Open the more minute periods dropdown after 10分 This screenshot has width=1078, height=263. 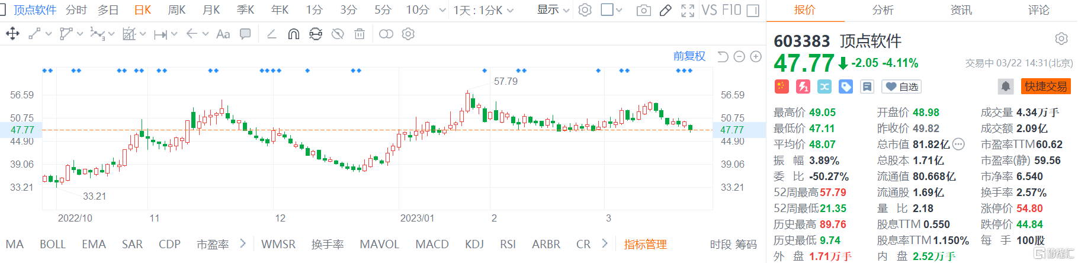coord(442,10)
